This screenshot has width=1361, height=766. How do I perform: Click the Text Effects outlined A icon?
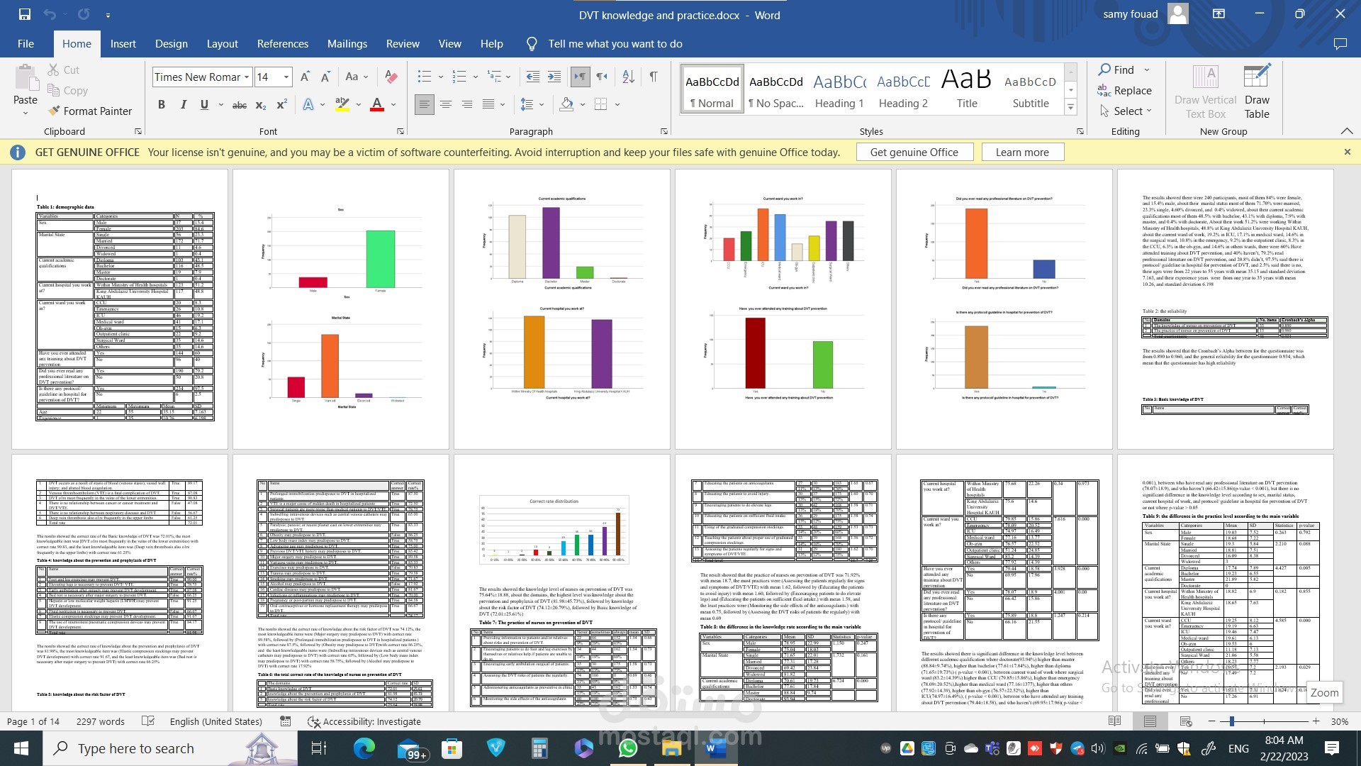click(308, 104)
